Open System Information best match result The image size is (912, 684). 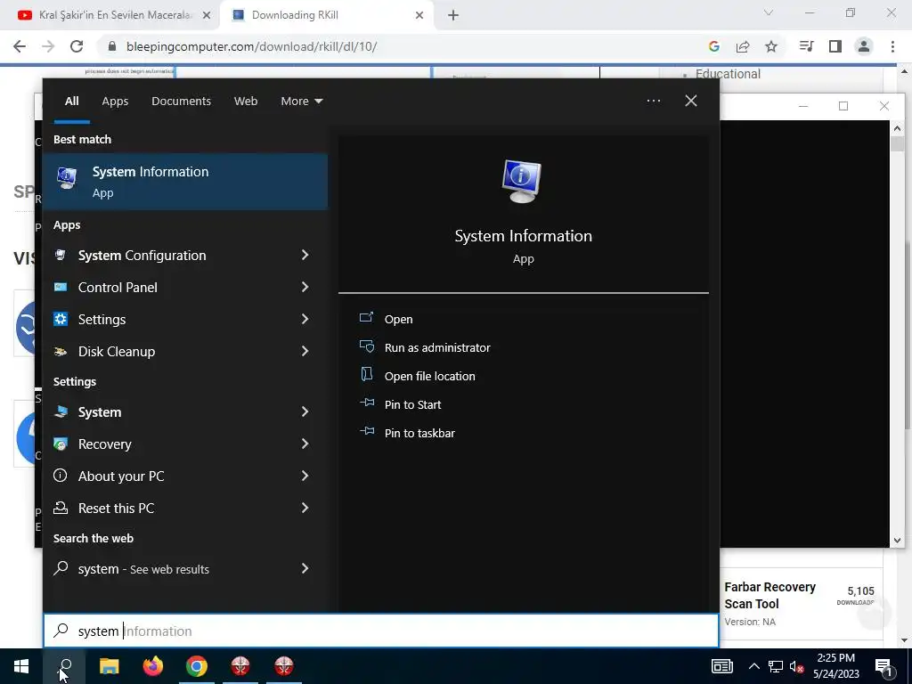185,182
